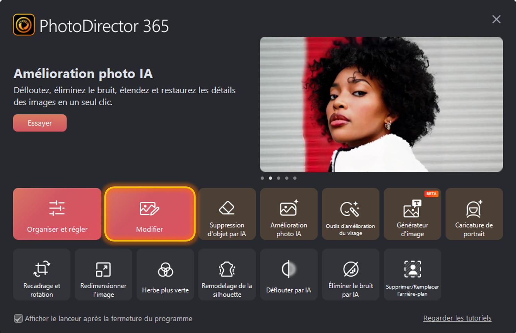Open Caricature de portrait

(474, 214)
